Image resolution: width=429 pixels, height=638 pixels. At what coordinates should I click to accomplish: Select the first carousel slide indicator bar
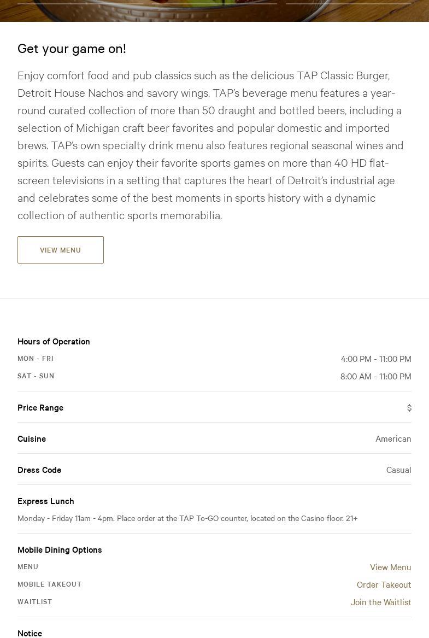(80, 3)
